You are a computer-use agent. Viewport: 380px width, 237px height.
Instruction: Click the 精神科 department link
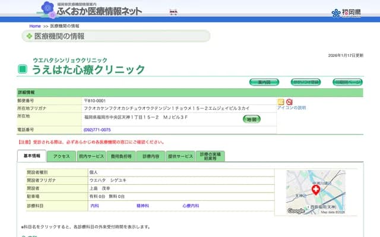pyautogui.click(x=142, y=205)
